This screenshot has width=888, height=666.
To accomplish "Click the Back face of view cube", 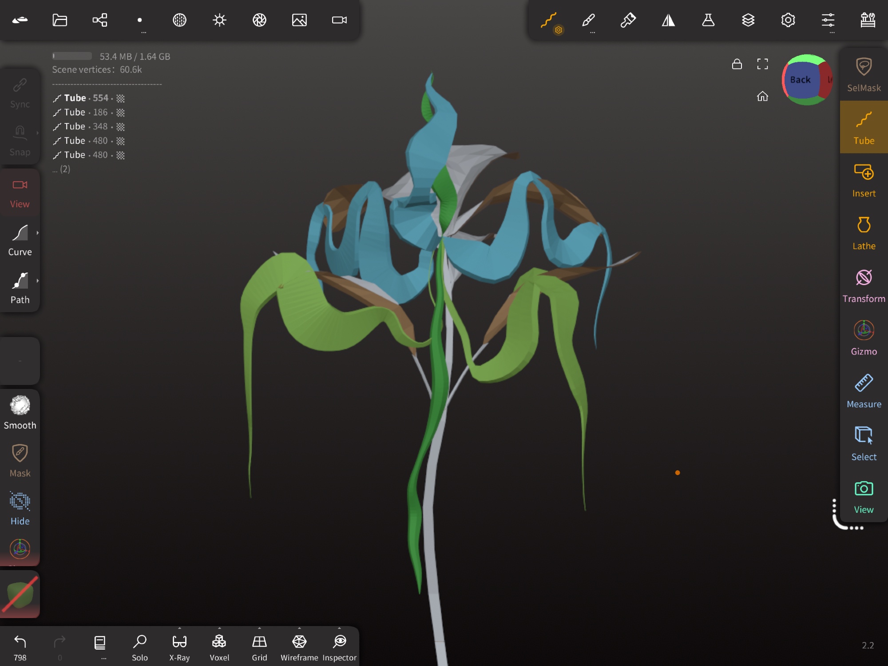I will 800,80.
